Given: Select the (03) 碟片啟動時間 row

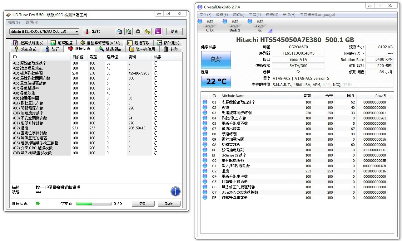Looking at the screenshot, I should tap(96, 73).
